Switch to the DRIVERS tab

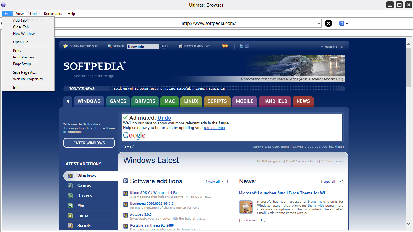point(145,101)
